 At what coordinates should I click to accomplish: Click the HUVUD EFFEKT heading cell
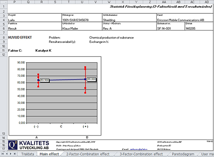point(20,37)
